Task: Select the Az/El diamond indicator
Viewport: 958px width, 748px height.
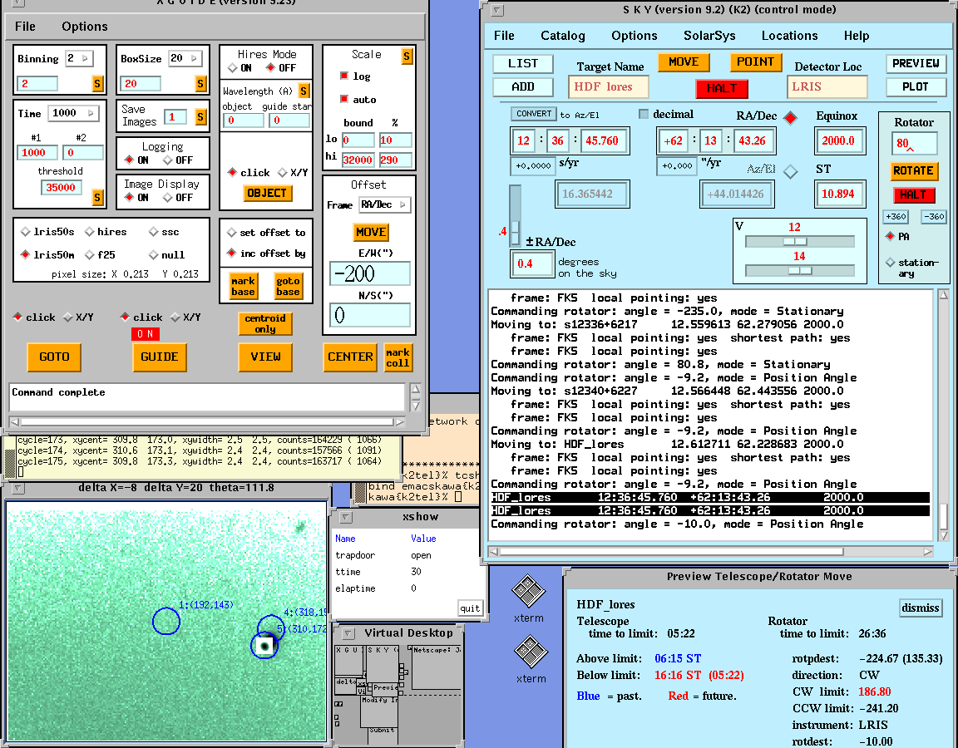Action: pos(791,171)
